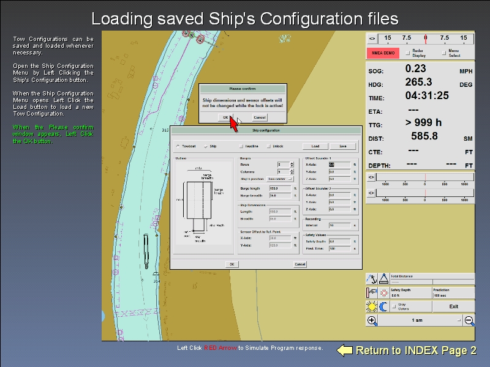Click the life ring man-overboard icon
Viewport: 490px width, 367px height.
[x=383, y=292]
